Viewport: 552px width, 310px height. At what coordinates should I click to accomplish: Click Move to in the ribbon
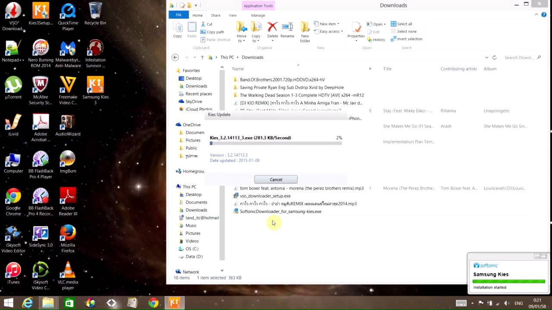(x=241, y=32)
